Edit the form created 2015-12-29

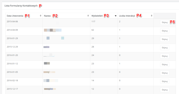[165, 48]
